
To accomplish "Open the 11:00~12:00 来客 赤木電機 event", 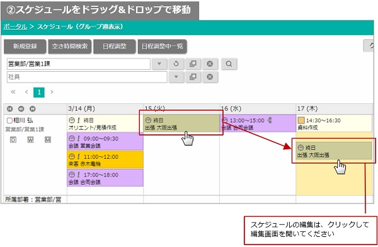I will [105, 159].
